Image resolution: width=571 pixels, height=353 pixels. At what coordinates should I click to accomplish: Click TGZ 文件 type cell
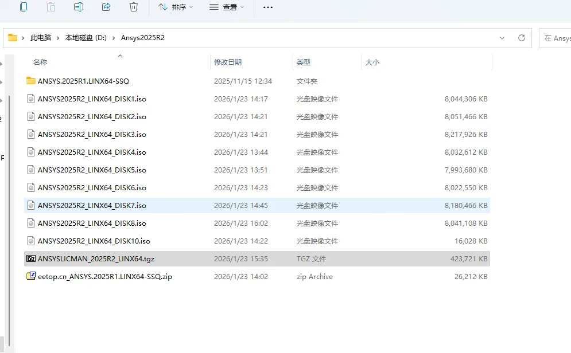click(x=311, y=259)
